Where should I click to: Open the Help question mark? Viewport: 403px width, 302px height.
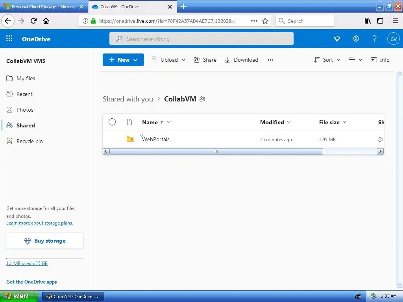coord(375,39)
